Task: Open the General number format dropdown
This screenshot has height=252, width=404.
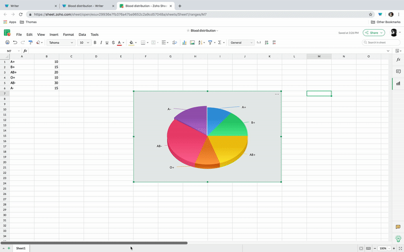Action: [x=240, y=43]
